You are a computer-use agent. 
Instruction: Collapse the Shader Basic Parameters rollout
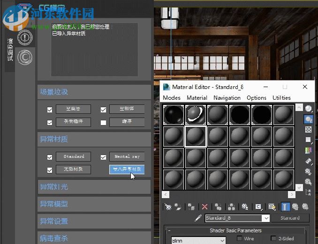[235, 230]
